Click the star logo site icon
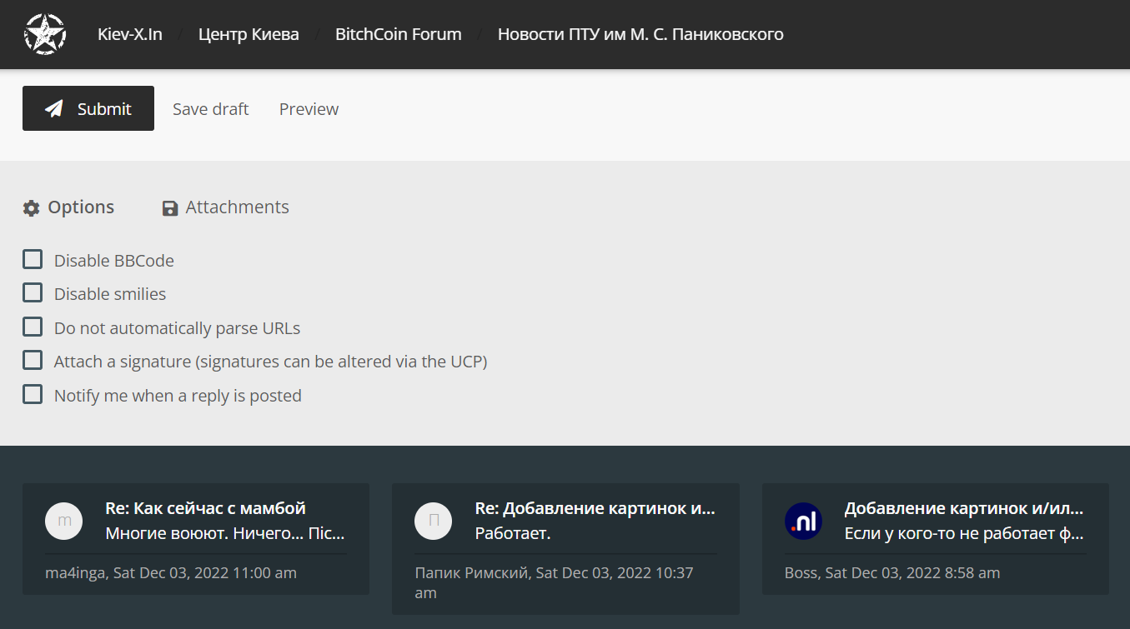Image resolution: width=1130 pixels, height=629 pixels. pos(44,34)
